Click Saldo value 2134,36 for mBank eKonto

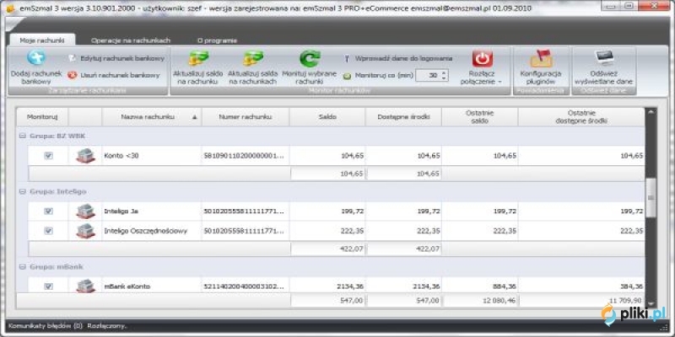pyautogui.click(x=348, y=286)
